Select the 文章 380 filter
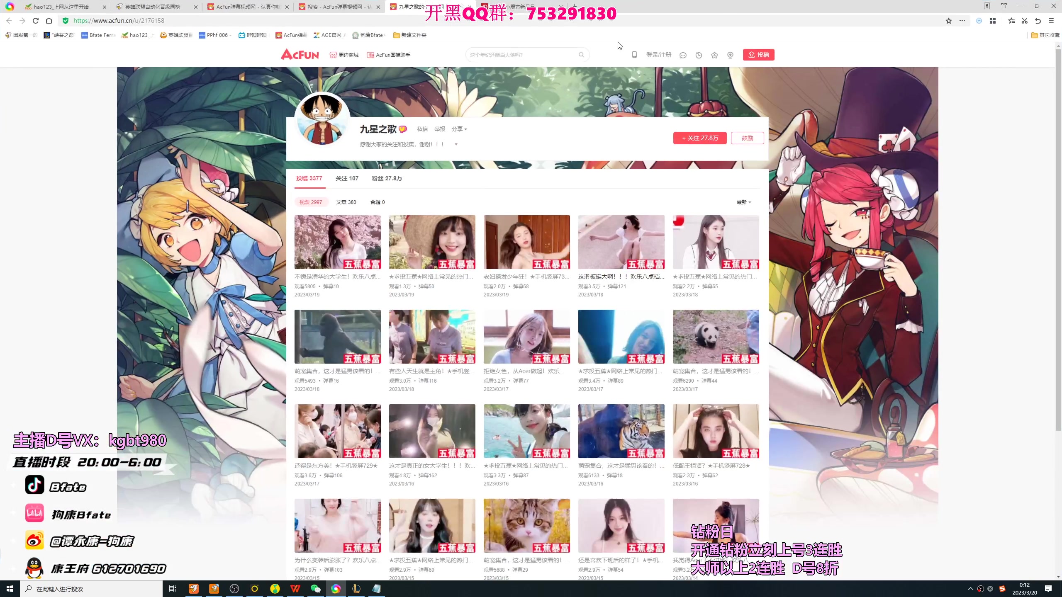 (346, 202)
